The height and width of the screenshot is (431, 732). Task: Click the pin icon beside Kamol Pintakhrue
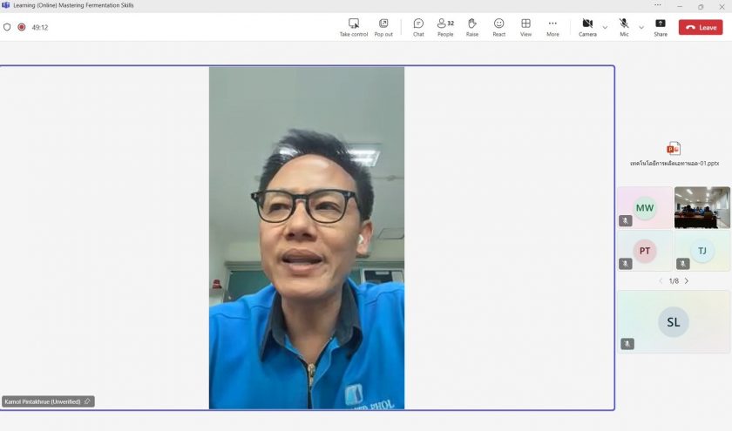pyautogui.click(x=87, y=401)
